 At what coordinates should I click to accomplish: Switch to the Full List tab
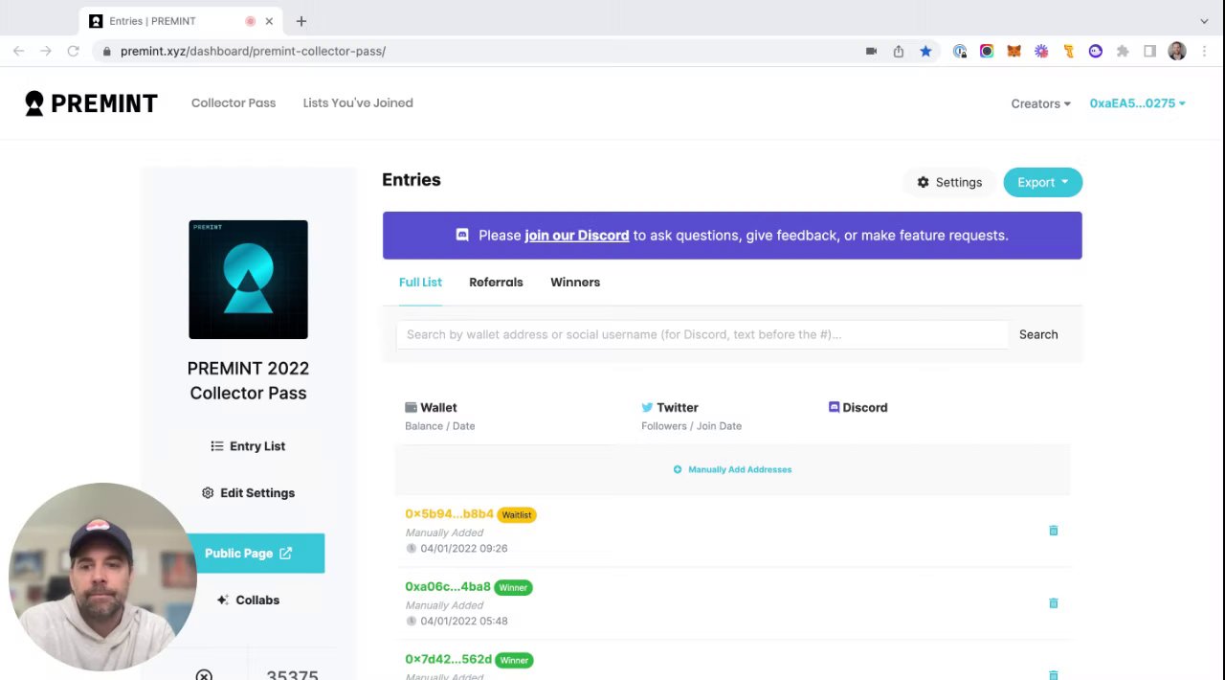tap(420, 282)
